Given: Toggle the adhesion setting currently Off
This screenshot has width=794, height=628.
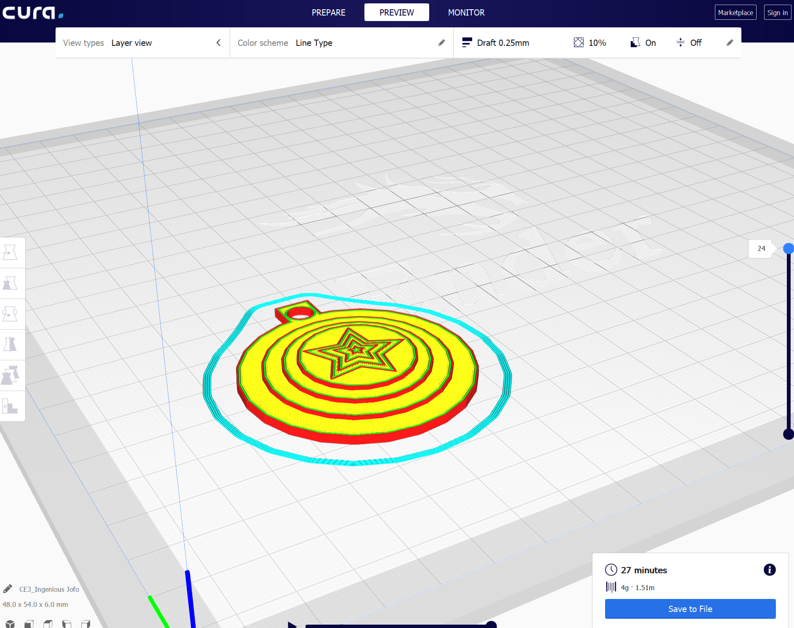Looking at the screenshot, I should tap(689, 43).
